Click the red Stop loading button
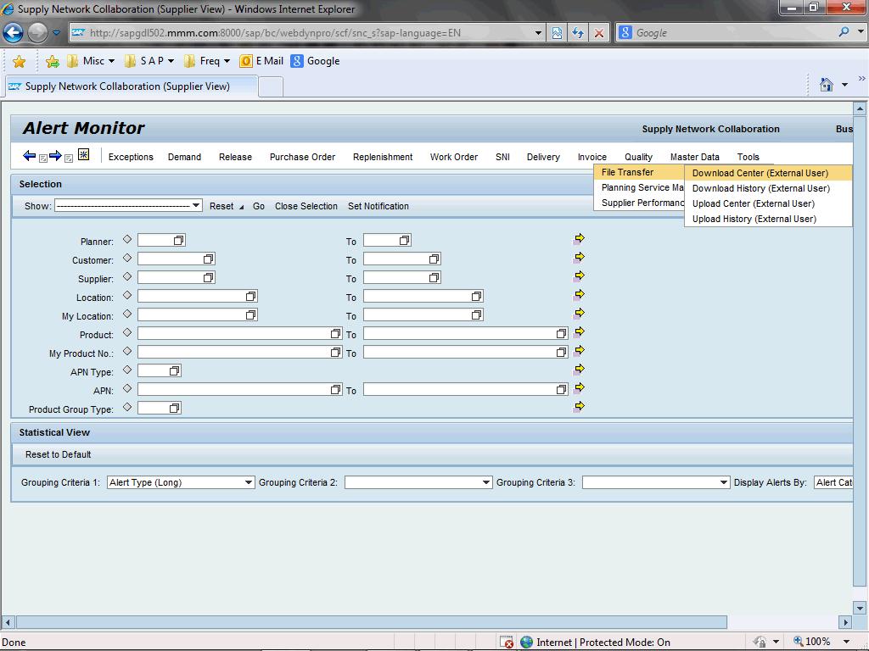The image size is (869, 651). pyautogui.click(x=599, y=33)
